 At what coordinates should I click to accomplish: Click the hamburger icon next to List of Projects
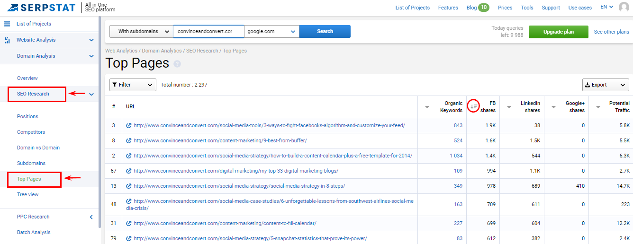pos(7,24)
